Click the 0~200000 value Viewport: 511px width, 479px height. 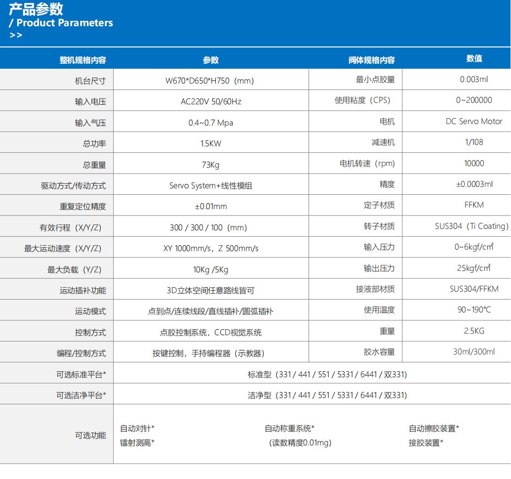point(474,100)
